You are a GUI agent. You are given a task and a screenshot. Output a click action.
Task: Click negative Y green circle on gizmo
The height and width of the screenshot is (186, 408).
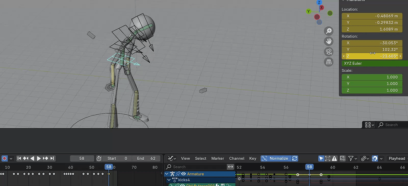(330, 13)
